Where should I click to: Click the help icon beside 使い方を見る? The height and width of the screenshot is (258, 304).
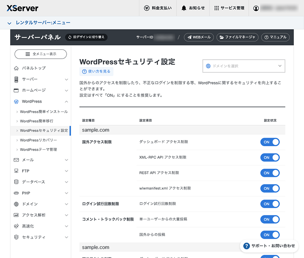click(x=84, y=72)
